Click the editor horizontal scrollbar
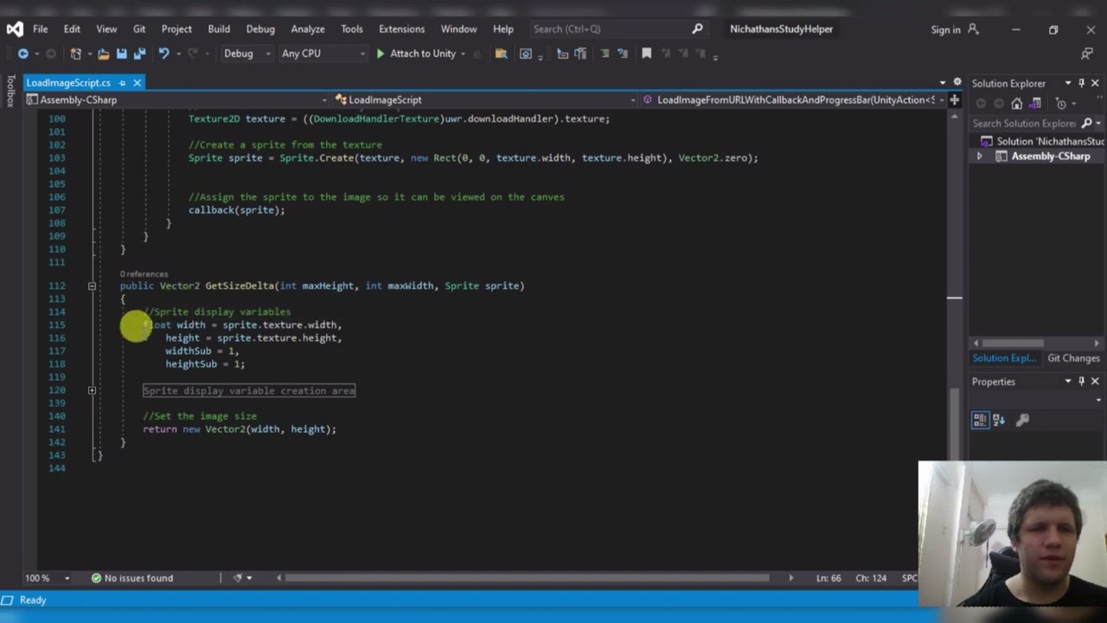The width and height of the screenshot is (1107, 623). coord(528,578)
